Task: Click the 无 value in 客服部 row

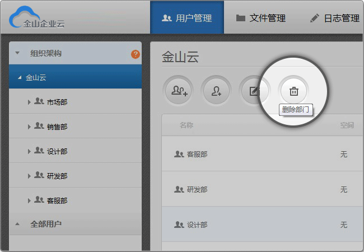Action: (x=344, y=155)
